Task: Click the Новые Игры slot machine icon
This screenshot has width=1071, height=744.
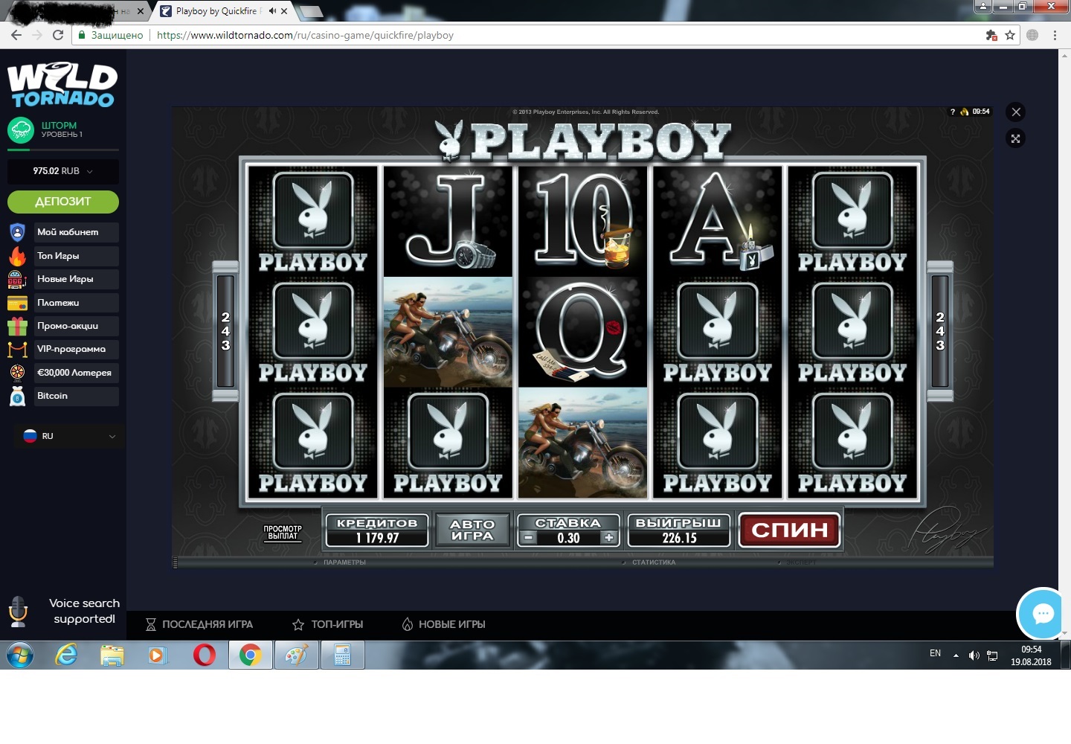Action: tap(17, 279)
